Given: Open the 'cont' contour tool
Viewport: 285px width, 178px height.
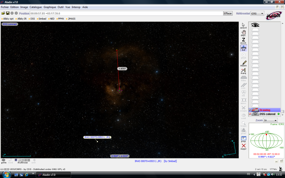Looking at the screenshot, I should coord(244,116).
